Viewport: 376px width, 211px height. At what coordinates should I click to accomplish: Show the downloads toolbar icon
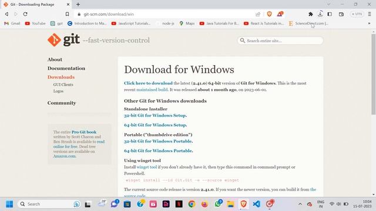tap(320, 14)
